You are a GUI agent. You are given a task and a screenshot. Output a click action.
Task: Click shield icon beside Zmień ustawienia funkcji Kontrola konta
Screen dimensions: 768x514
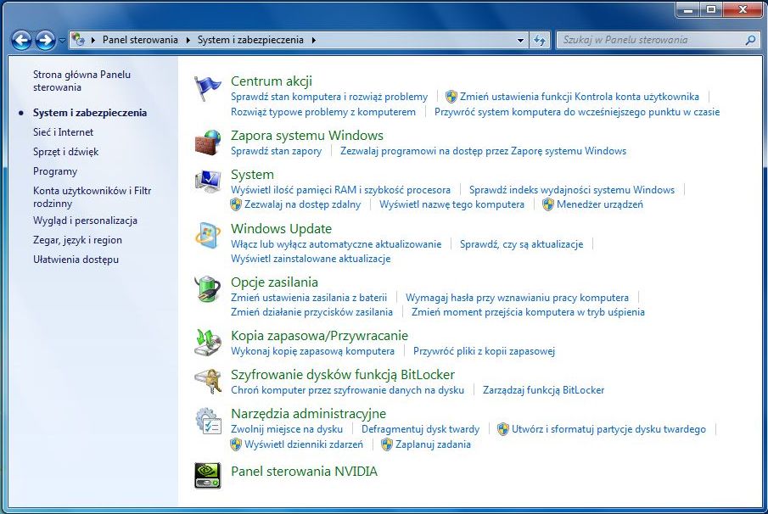(x=451, y=97)
